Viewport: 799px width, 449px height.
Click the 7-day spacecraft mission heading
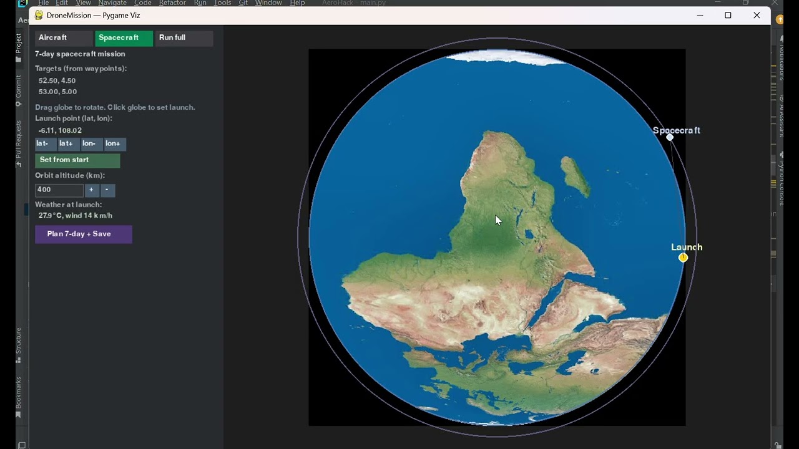tap(80, 54)
